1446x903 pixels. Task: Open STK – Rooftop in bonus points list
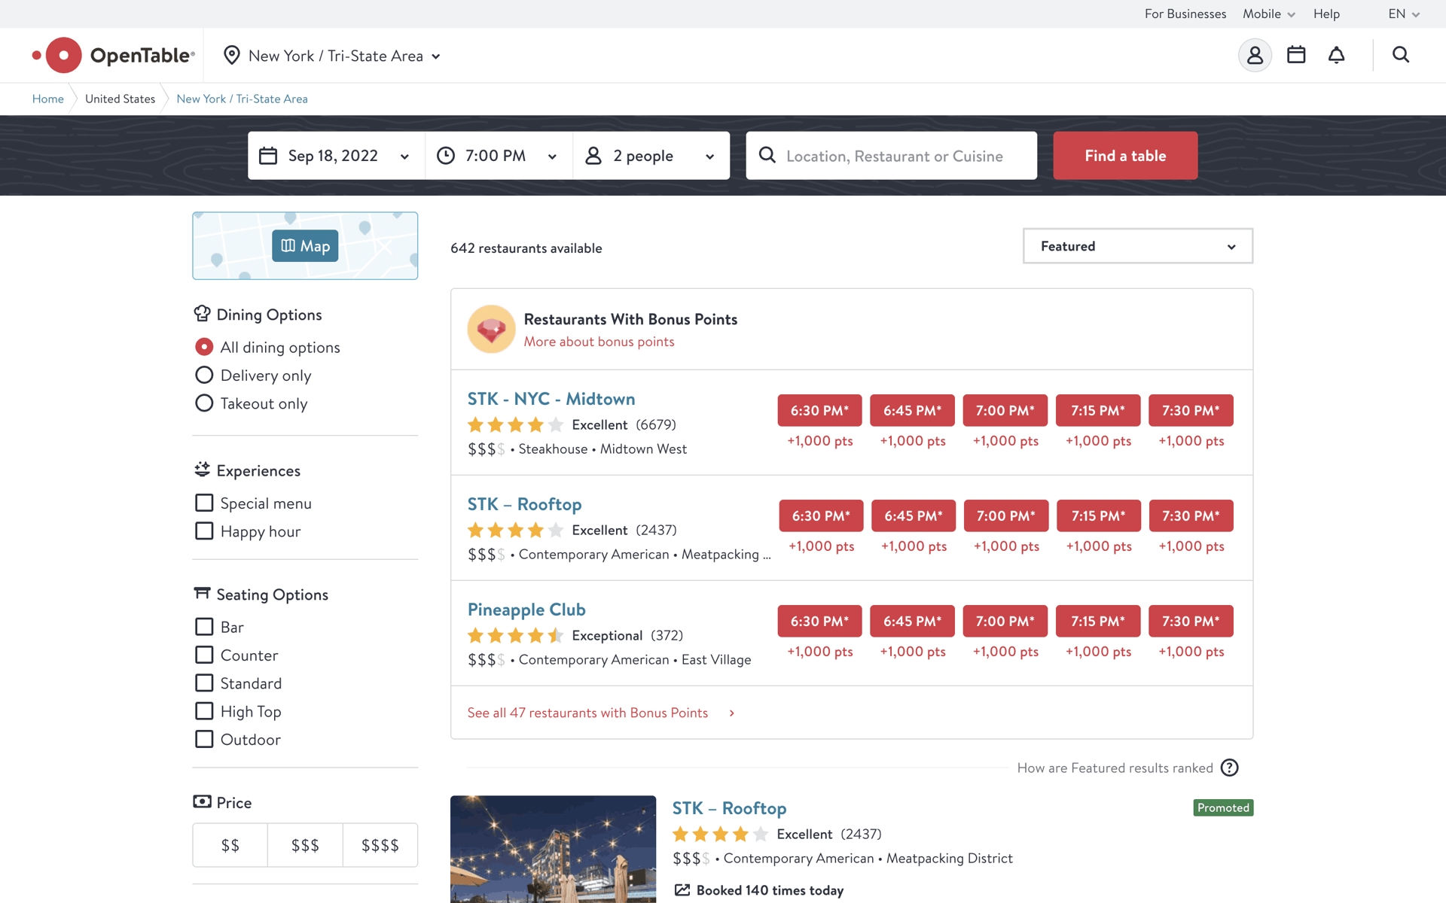tap(524, 504)
